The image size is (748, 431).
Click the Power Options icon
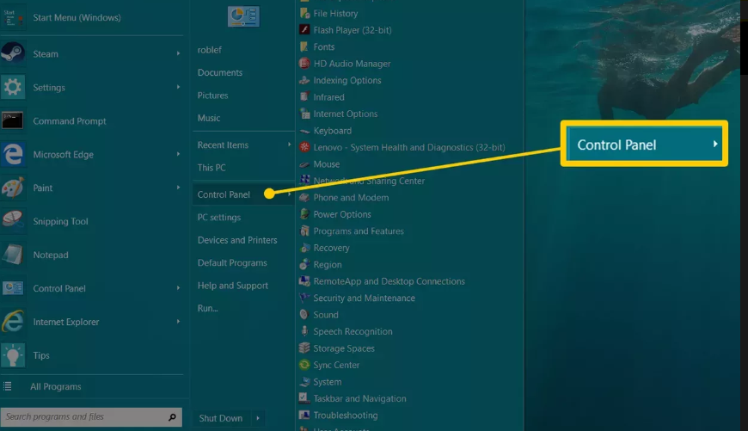(x=304, y=214)
